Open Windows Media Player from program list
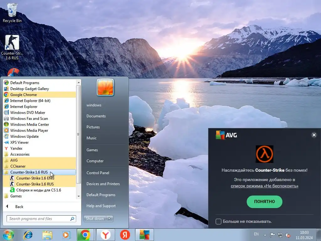The width and height of the screenshot is (321, 241). click(x=40, y=130)
